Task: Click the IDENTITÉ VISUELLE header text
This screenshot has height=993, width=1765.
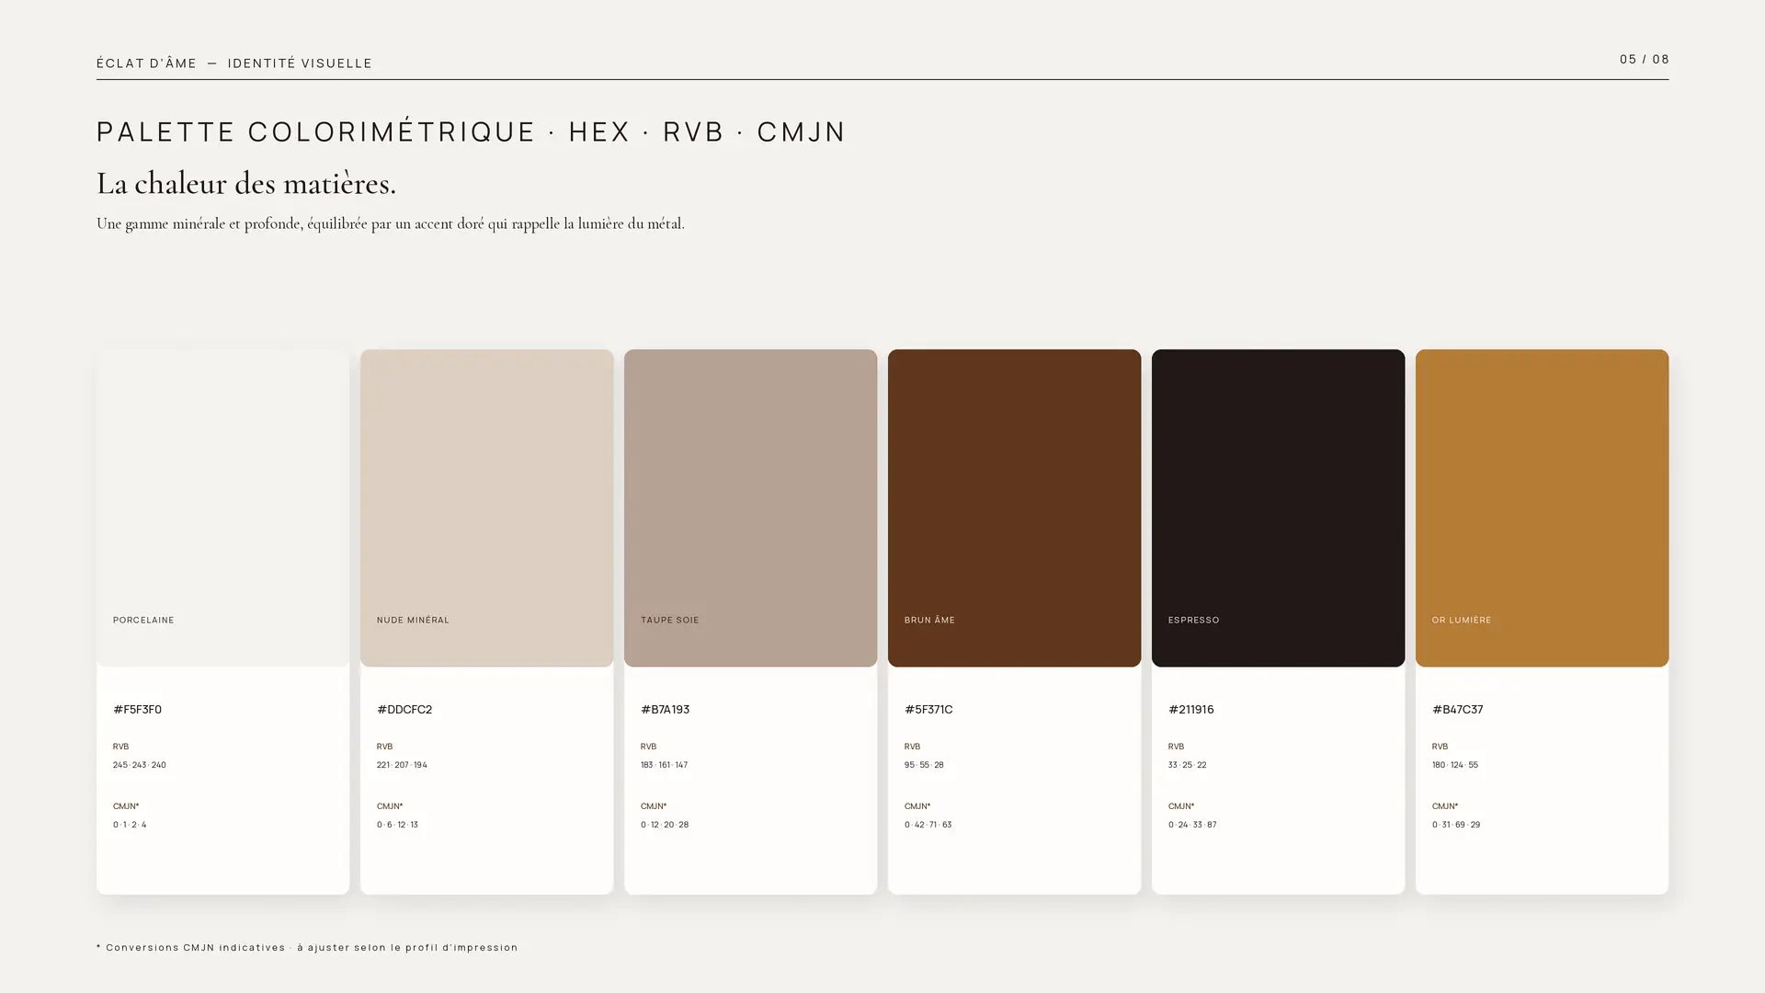Action: [300, 63]
